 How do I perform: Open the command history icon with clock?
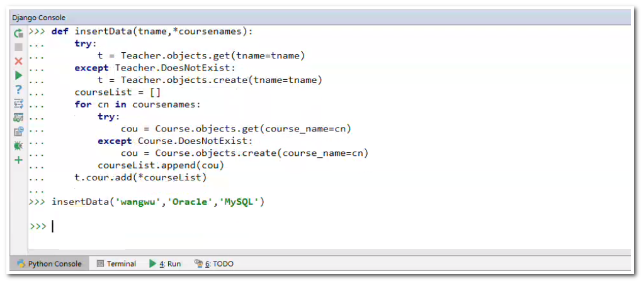[18, 131]
